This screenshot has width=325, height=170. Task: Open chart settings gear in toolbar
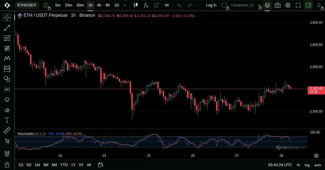(x=288, y=5)
